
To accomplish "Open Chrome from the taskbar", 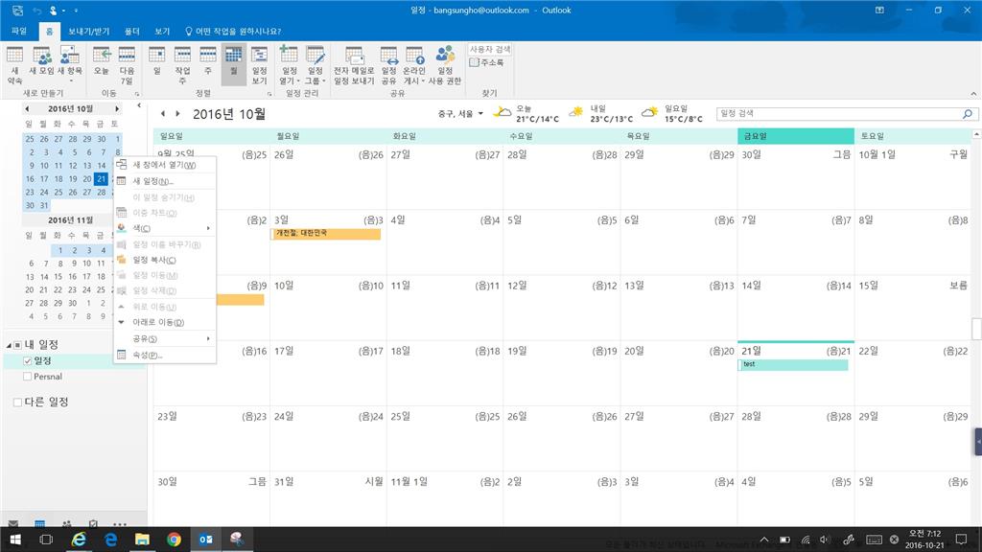I will 175,539.
